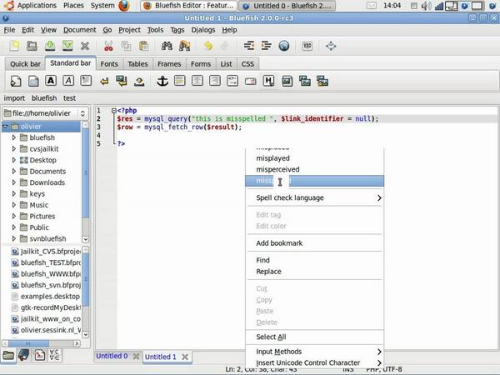Click the Undo arrow icon
500x375 pixels.
207,46
